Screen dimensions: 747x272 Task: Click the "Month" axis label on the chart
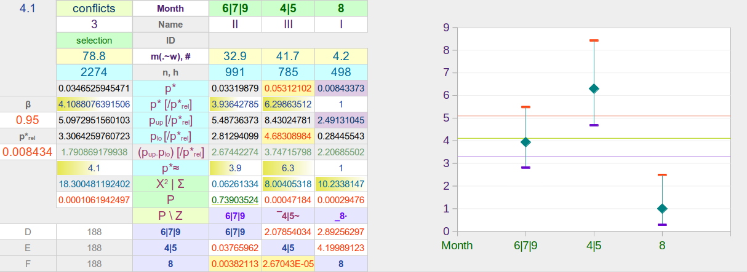pos(457,246)
